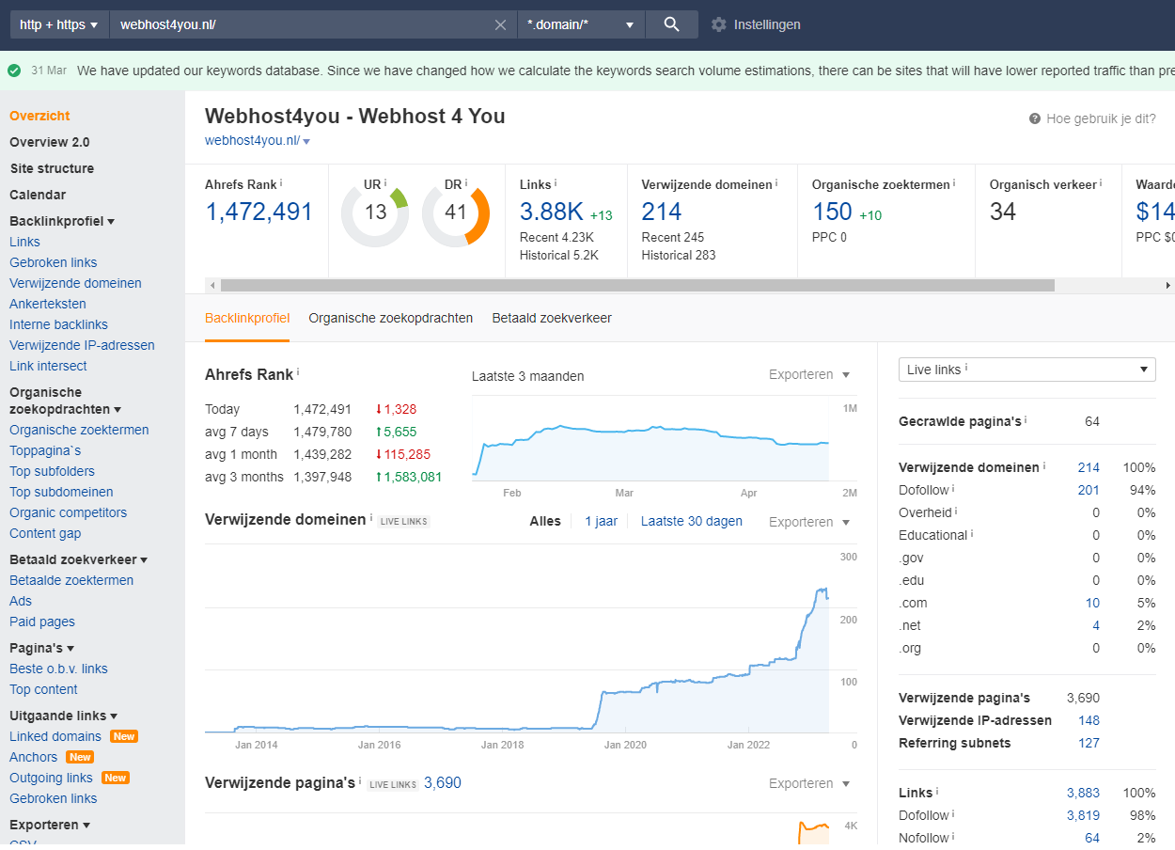Click the question mark help icon
This screenshot has width=1175, height=850.
[x=1035, y=118]
